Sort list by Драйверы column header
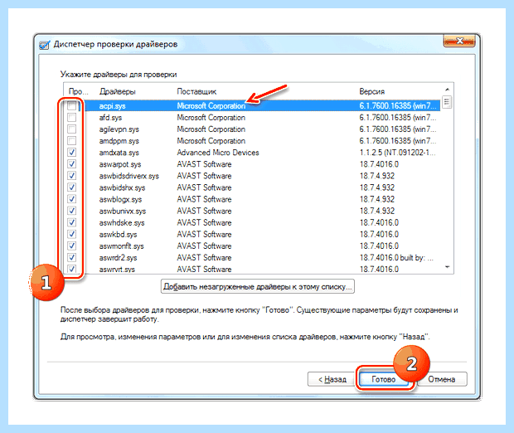 (x=118, y=91)
